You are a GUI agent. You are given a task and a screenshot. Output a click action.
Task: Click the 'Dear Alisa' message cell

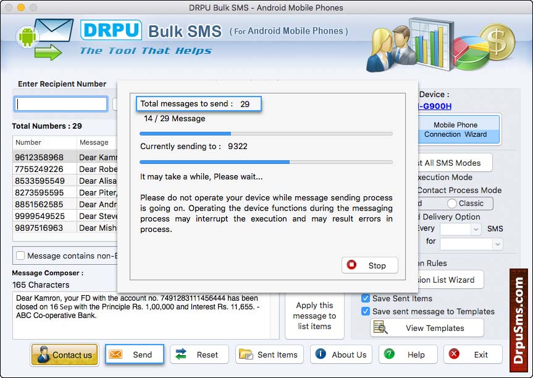(98, 181)
